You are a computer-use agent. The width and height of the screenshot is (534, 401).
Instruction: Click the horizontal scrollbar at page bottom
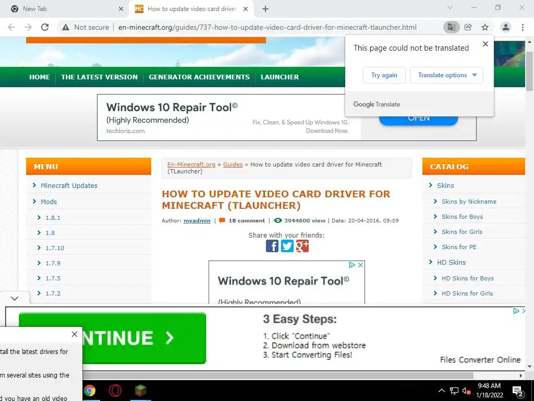[278, 375]
